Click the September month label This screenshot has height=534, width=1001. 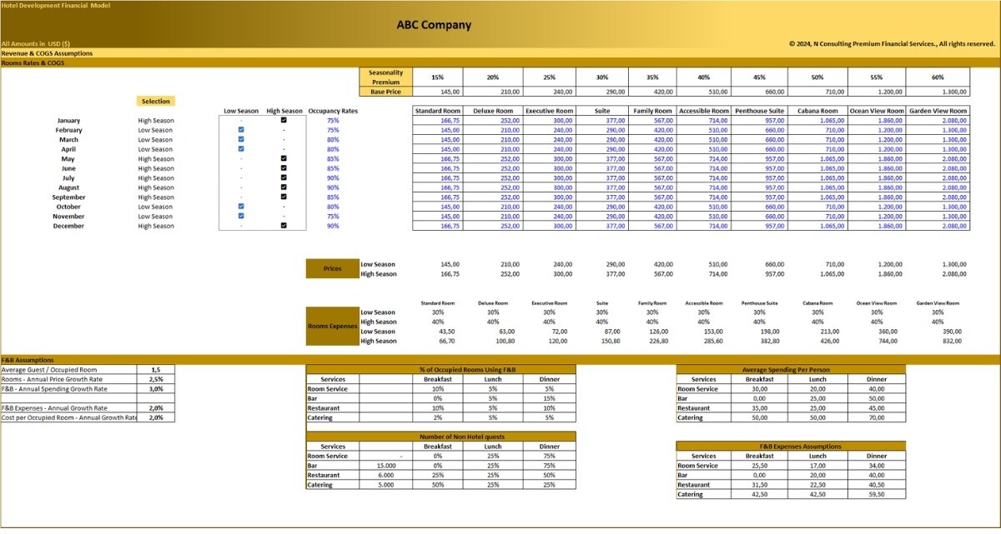click(68, 197)
